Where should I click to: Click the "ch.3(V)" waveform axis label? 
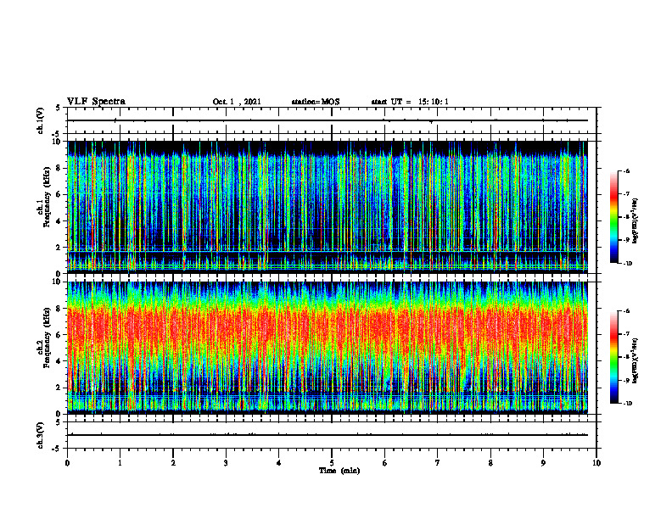[41, 435]
